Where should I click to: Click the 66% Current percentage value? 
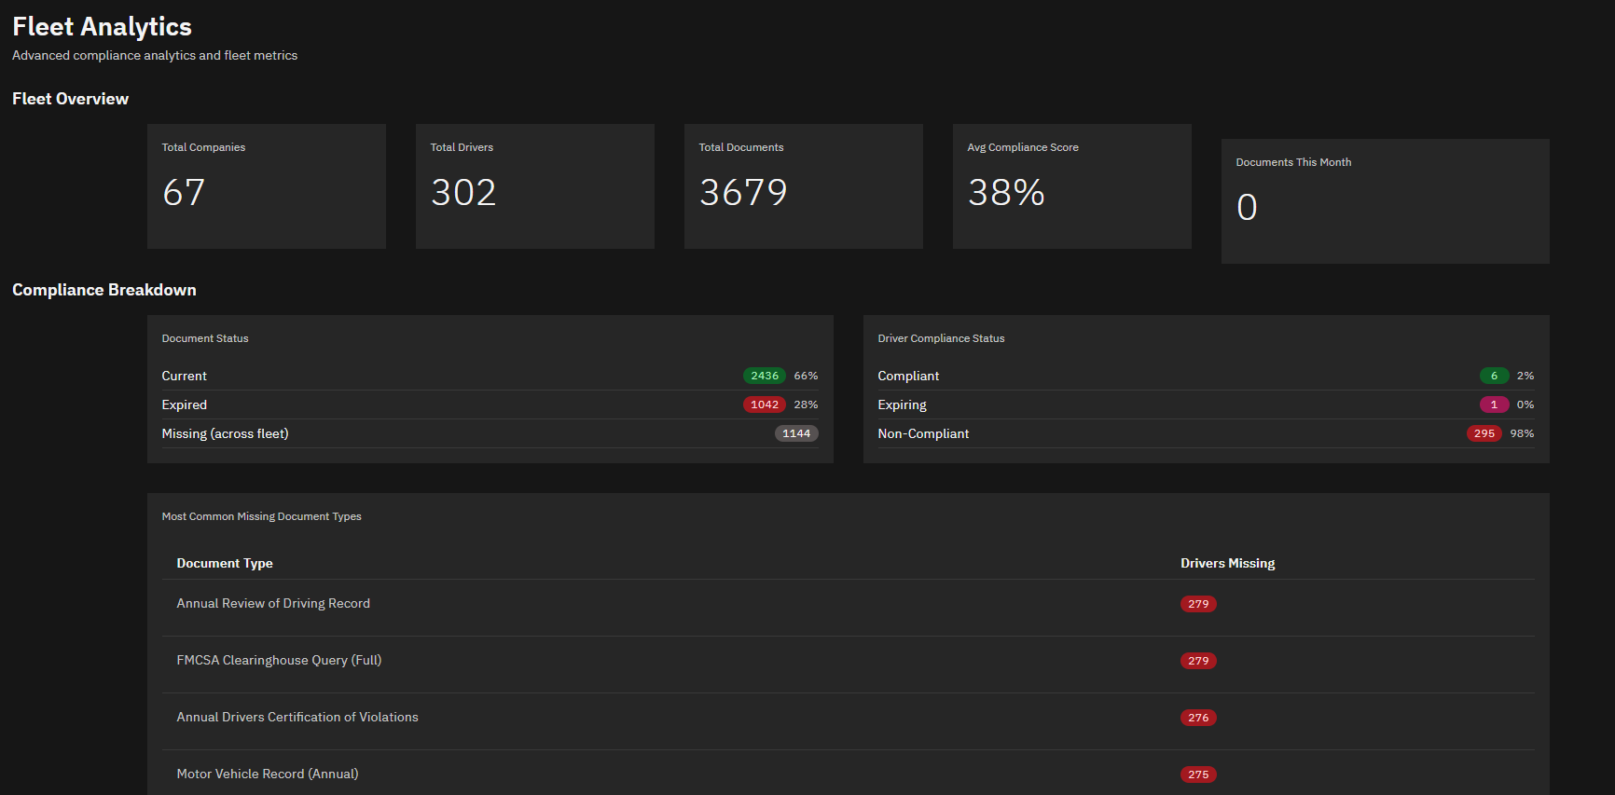click(x=806, y=376)
